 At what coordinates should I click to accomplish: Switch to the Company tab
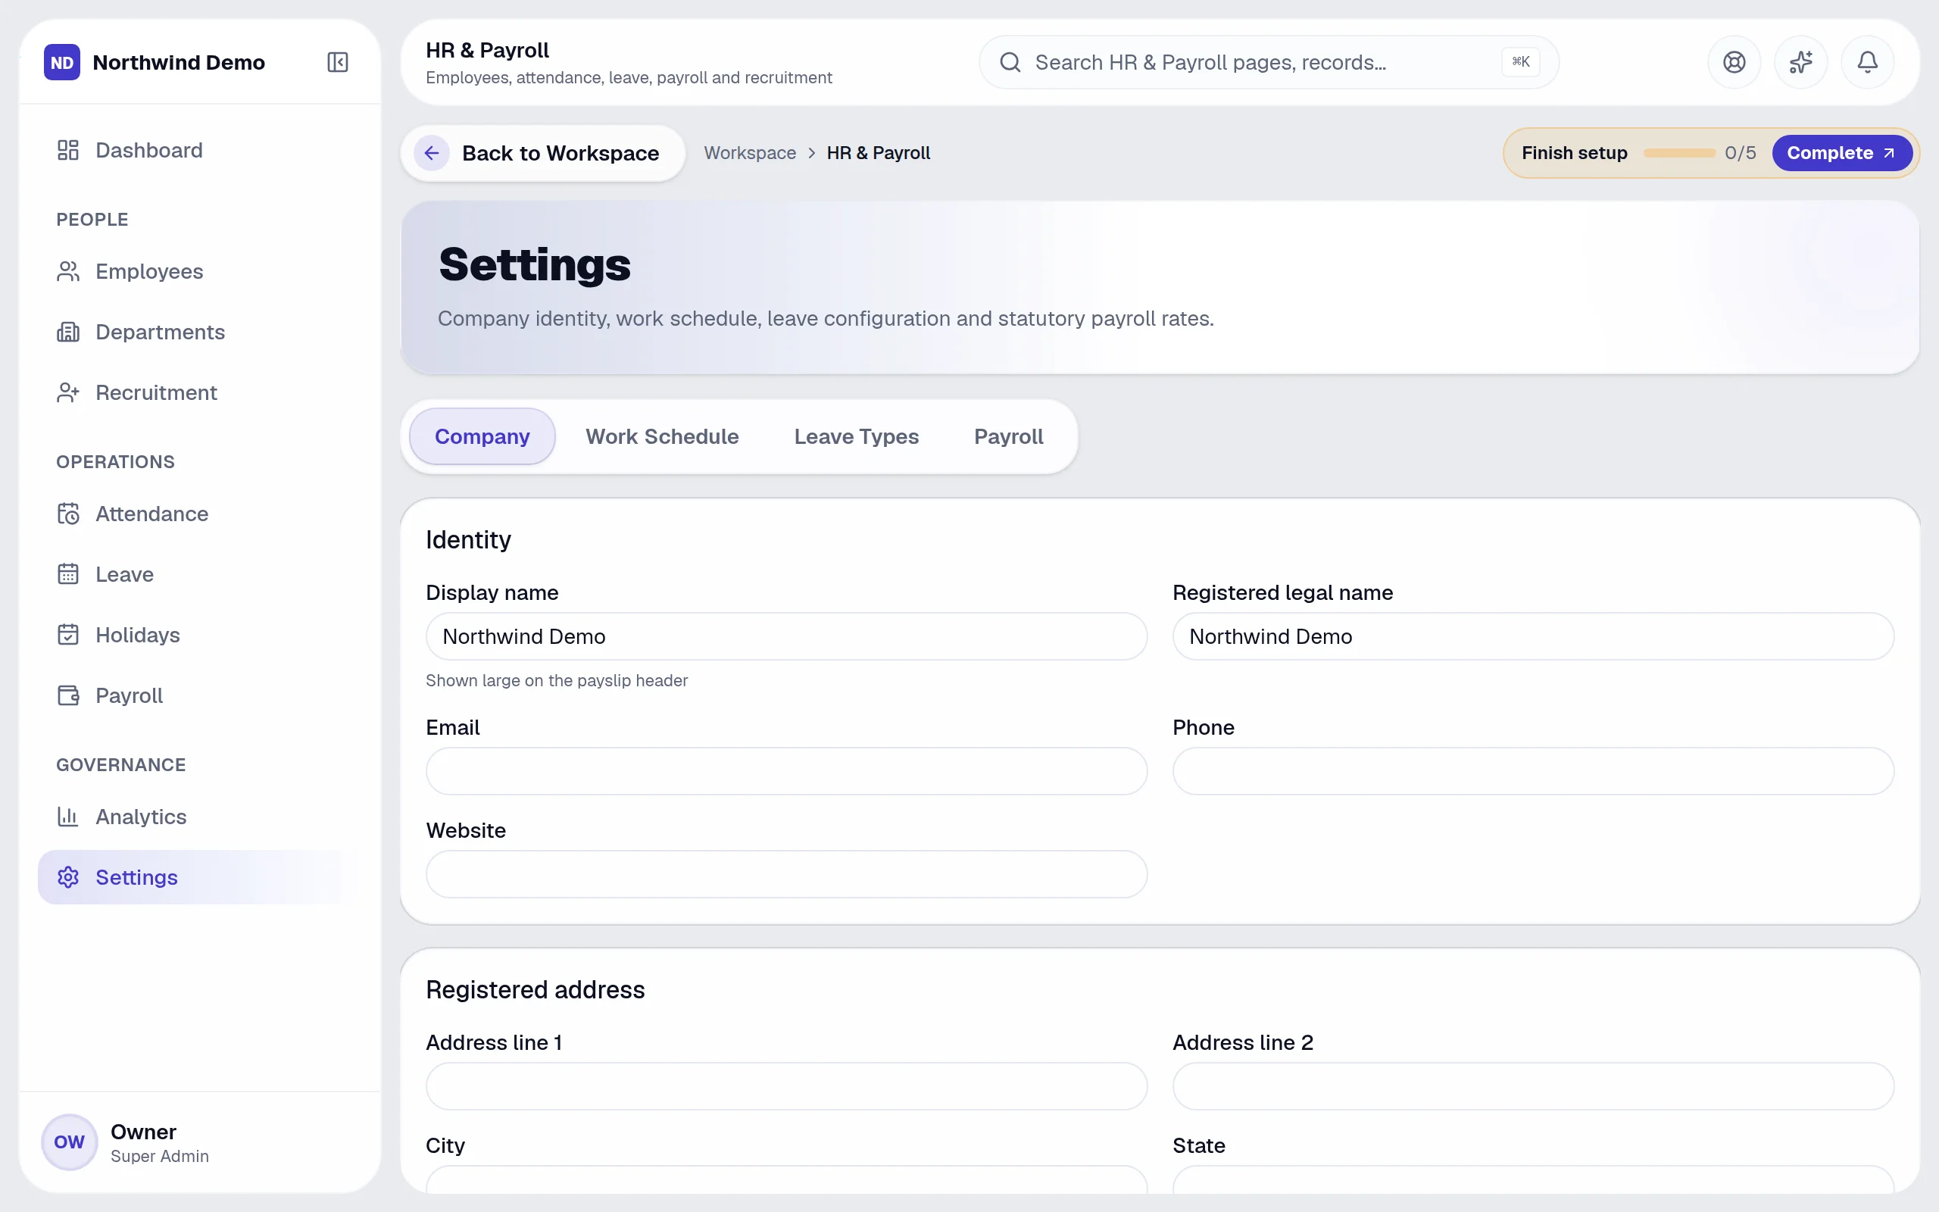(x=482, y=436)
